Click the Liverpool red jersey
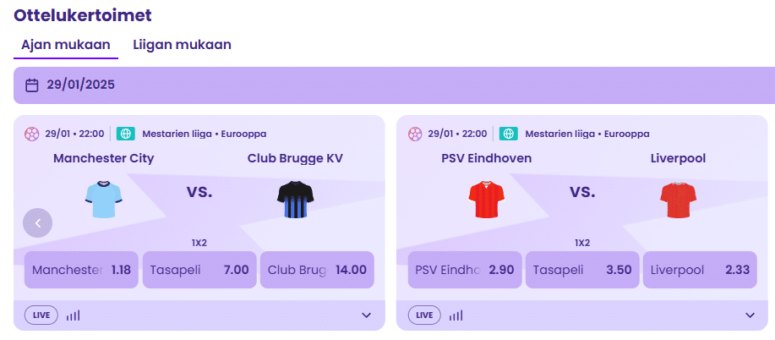The image size is (775, 340). [x=678, y=200]
